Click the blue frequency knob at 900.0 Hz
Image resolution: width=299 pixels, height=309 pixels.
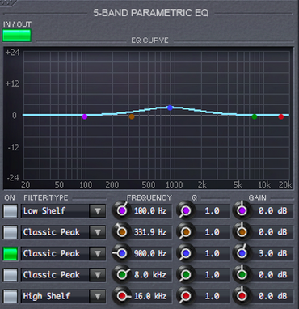click(122, 253)
